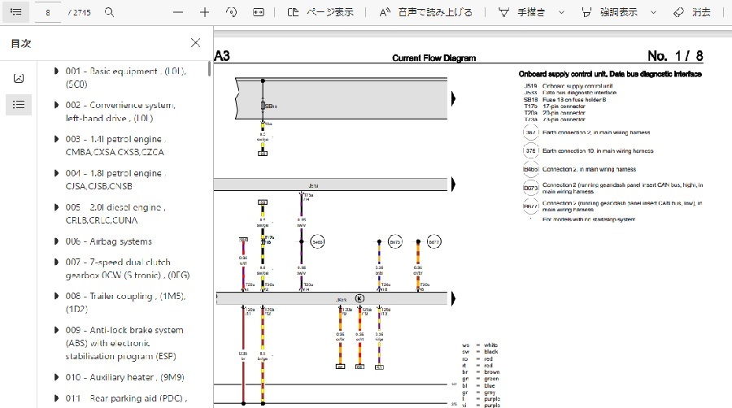
Task: Open the 手描き dropdown arrow
Action: (560, 12)
